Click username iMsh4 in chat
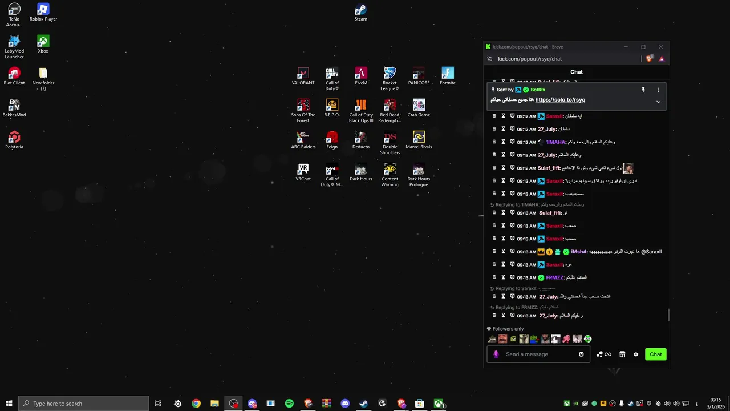Image resolution: width=730 pixels, height=411 pixels. 579,252
